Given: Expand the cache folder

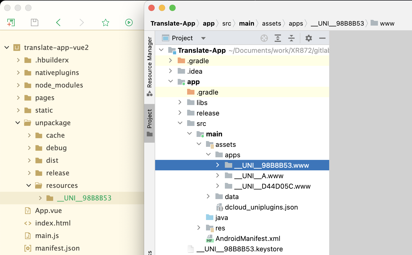Looking at the screenshot, I should [x=29, y=135].
